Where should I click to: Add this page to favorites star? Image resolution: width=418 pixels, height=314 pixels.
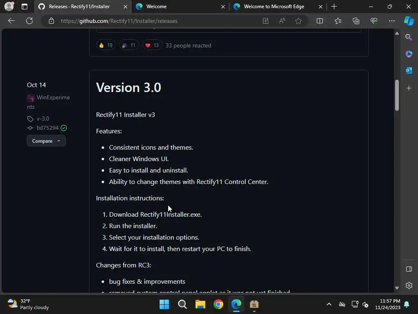298,21
